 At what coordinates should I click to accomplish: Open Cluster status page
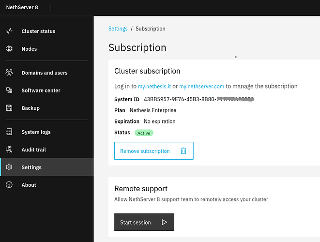point(47,31)
